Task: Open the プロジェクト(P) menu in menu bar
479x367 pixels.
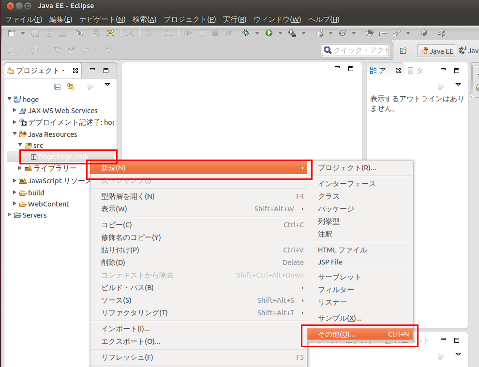Action: pos(190,19)
